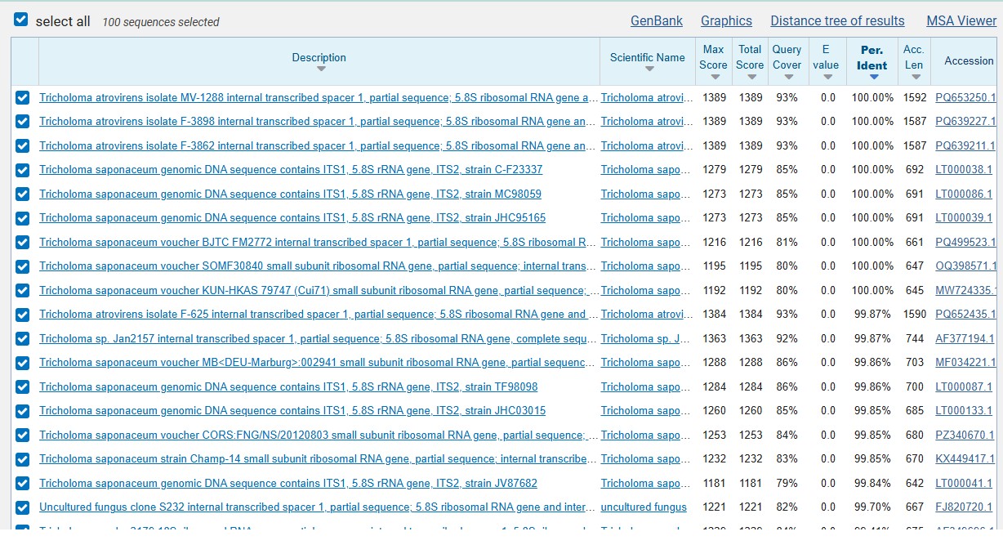This screenshot has width=1003, height=545.
Task: Toggle checkbox for Uncultured fungus clone S232
Action: (x=23, y=507)
